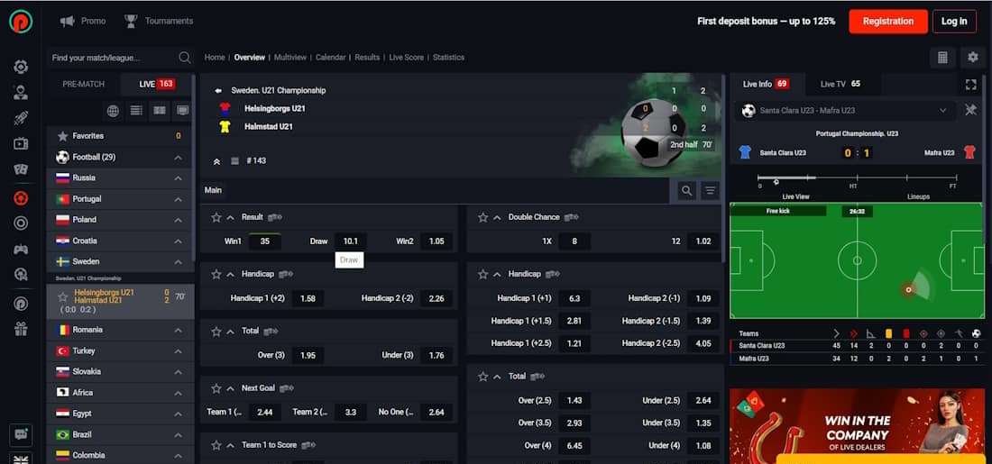Open the Tournaments trophy link
The height and width of the screenshot is (464, 992).
coord(159,21)
